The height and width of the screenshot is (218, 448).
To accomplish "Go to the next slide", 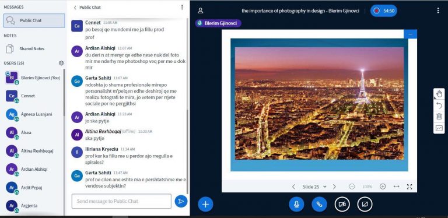I will coord(334,187).
